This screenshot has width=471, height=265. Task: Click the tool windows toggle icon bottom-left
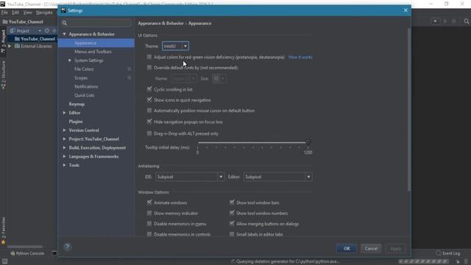(4, 261)
